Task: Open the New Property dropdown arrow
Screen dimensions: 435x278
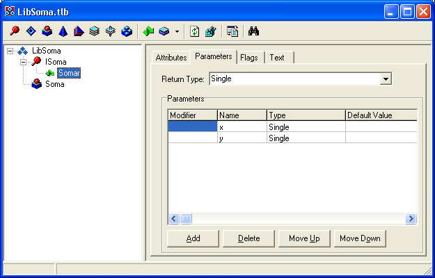Action: point(177,32)
